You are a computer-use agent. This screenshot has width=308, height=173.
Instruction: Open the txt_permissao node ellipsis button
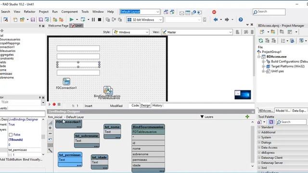79,165
